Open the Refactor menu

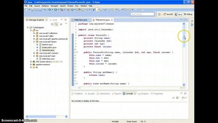[x=45, y=6]
